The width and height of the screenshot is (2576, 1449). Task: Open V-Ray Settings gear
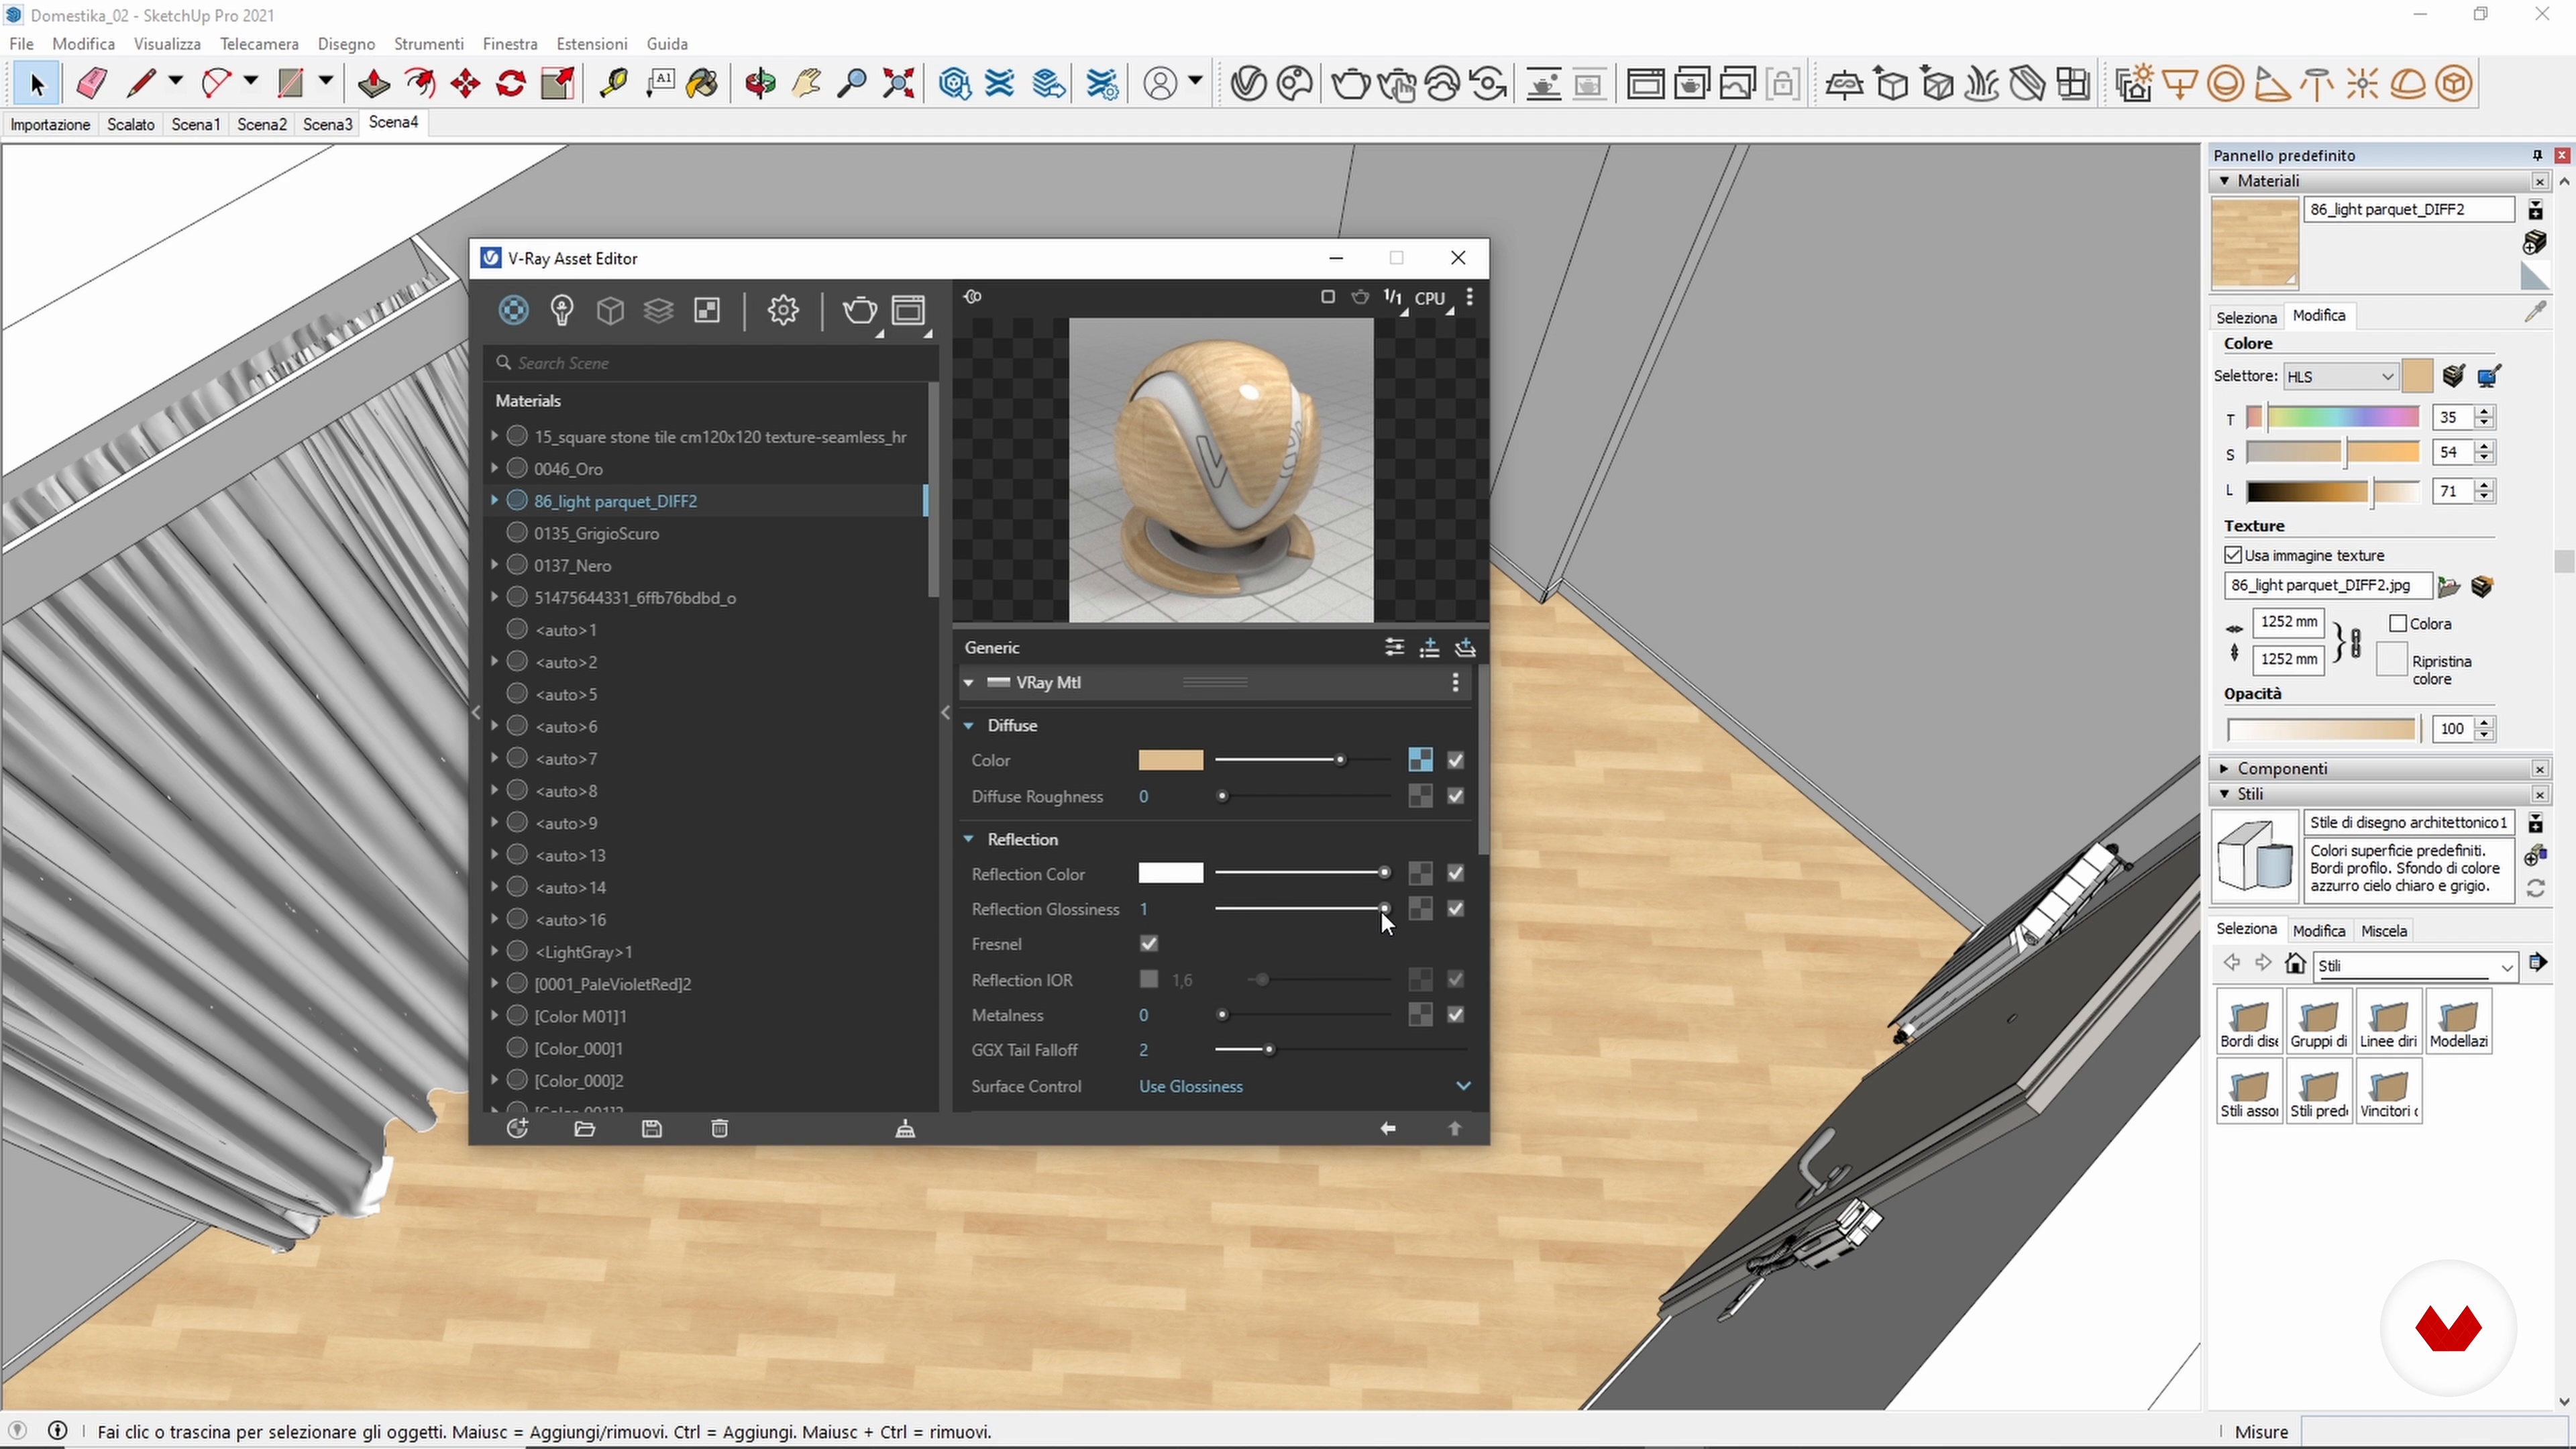(x=783, y=311)
